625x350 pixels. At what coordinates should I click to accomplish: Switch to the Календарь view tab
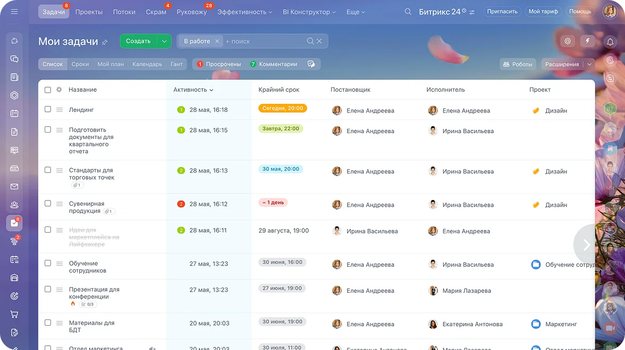click(147, 64)
